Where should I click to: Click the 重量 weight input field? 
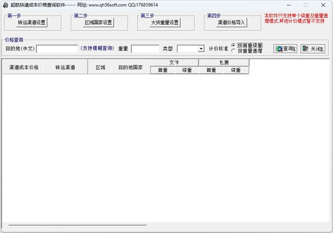(145, 49)
